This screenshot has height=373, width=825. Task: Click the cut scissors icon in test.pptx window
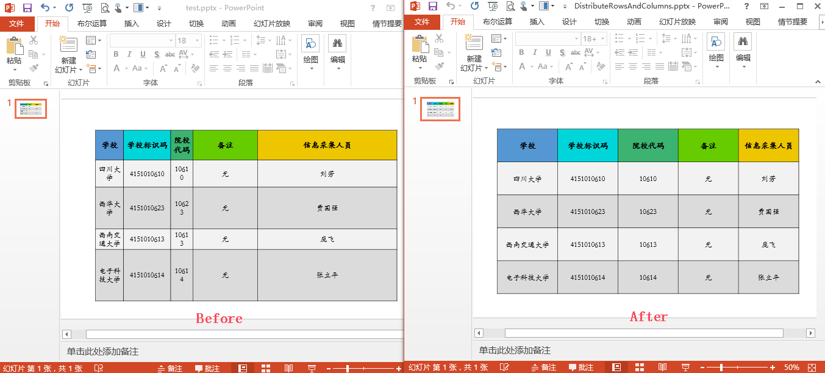click(34, 40)
